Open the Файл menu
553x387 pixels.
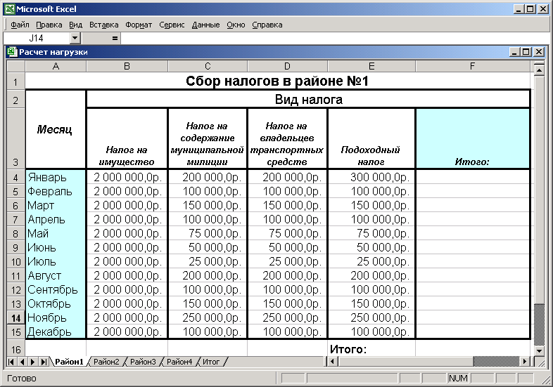point(20,25)
